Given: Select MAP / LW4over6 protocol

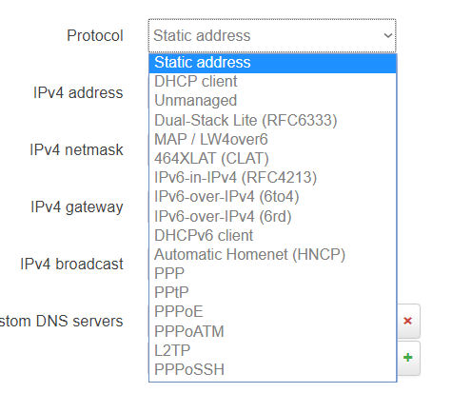Looking at the screenshot, I should pyautogui.click(x=272, y=140).
